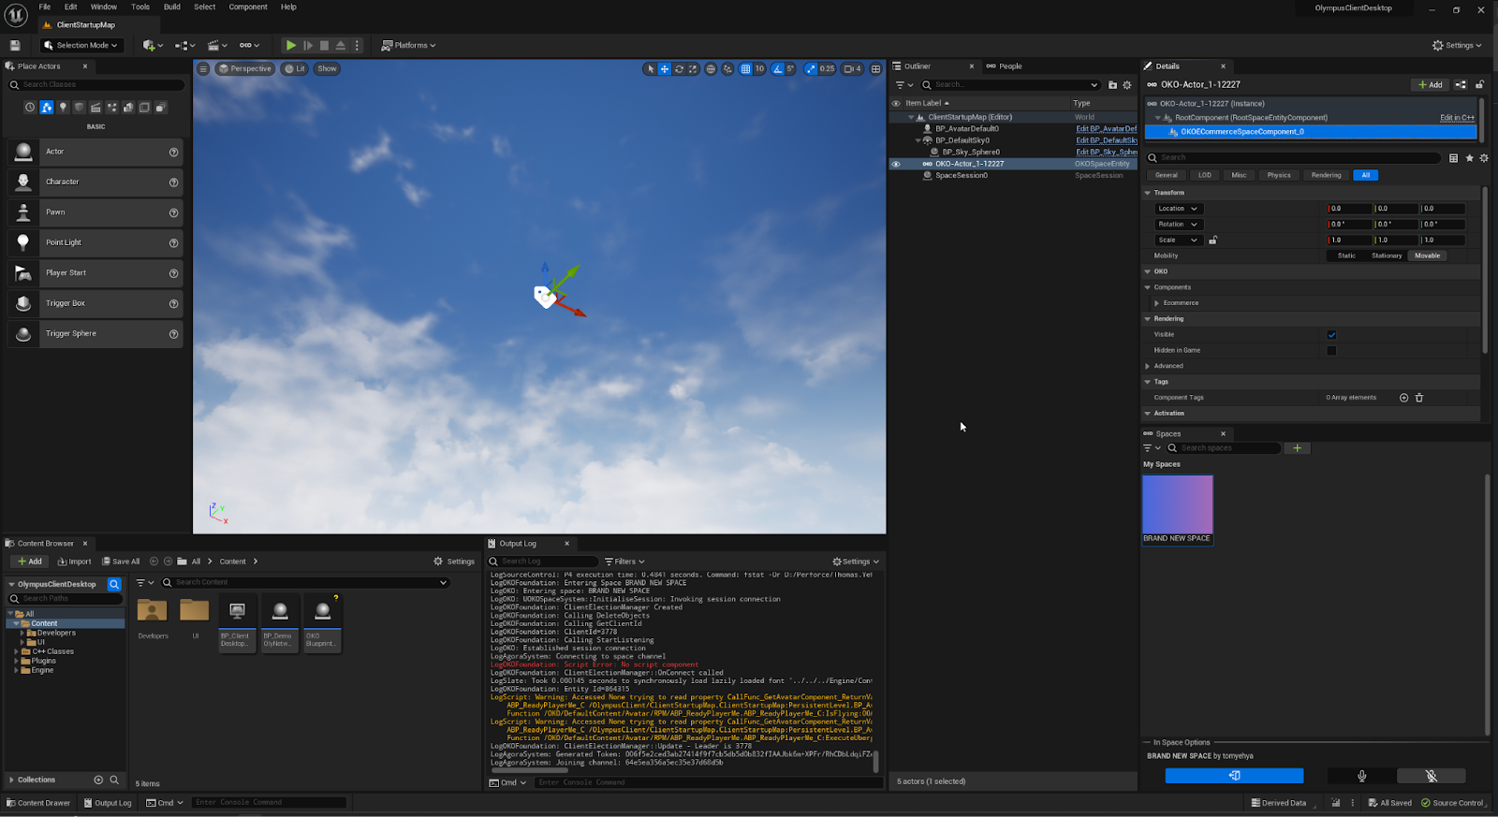1498x817 pixels.
Task: Click the green Play button in toolbar
Action: pyautogui.click(x=291, y=45)
